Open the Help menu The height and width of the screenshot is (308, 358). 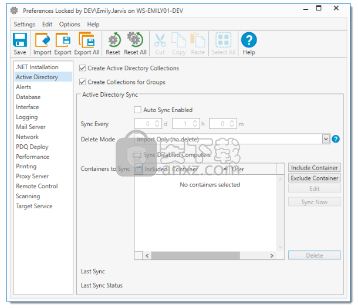click(x=93, y=24)
